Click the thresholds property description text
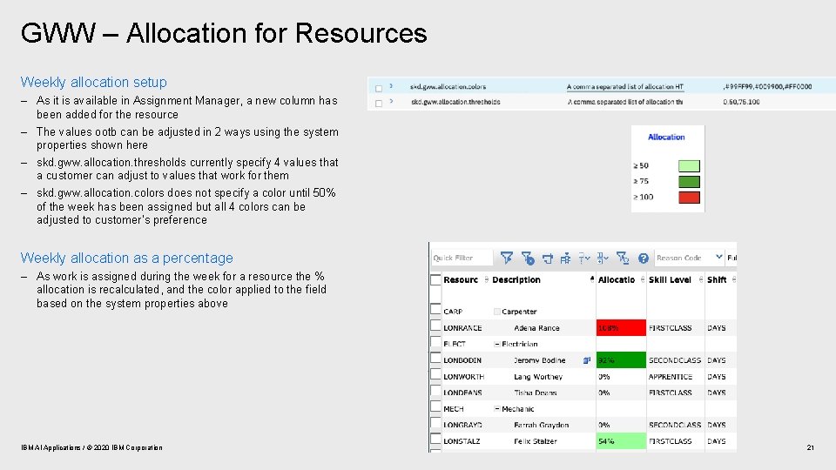This screenshot has height=470, width=836. (625, 102)
